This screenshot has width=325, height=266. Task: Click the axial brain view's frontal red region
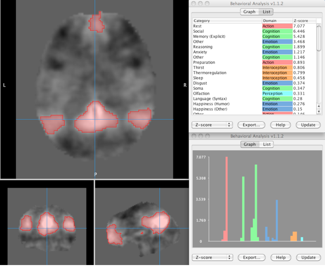click(x=97, y=22)
